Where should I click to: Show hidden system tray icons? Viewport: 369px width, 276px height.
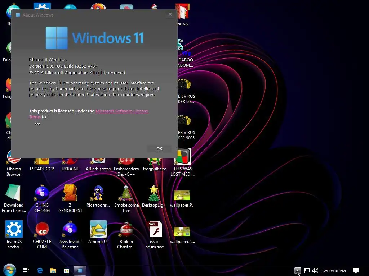297,271
